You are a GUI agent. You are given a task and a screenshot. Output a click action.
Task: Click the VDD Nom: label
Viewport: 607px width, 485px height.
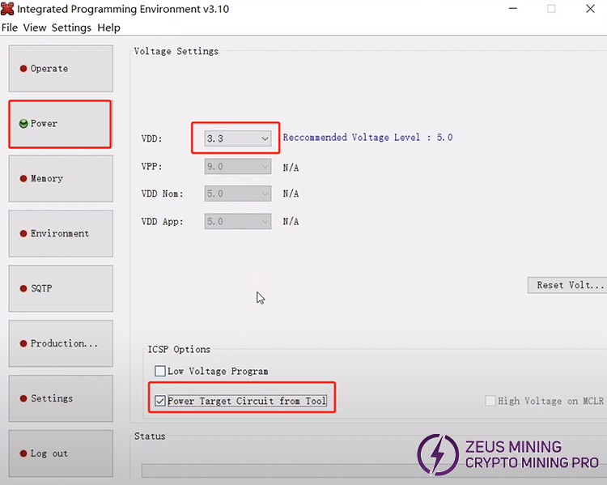click(162, 194)
